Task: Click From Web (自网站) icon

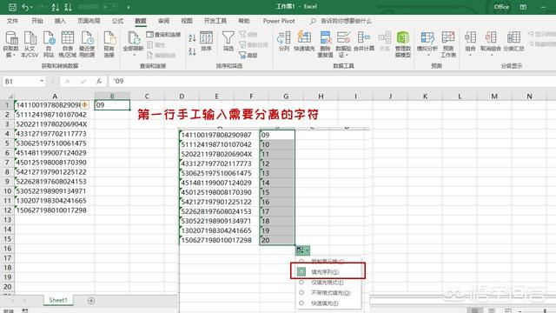Action: [x=49, y=44]
